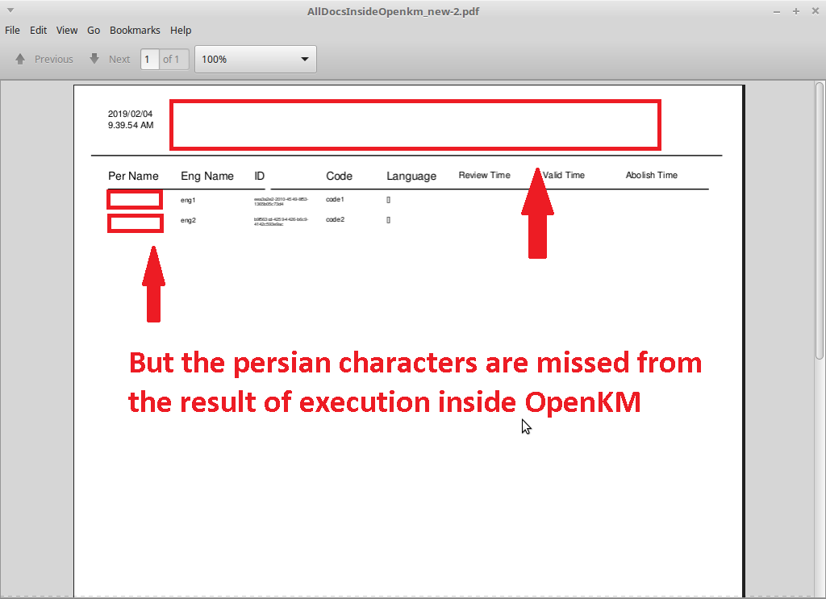Click the 2019/02/04 date text
826x599 pixels.
pyautogui.click(x=130, y=114)
